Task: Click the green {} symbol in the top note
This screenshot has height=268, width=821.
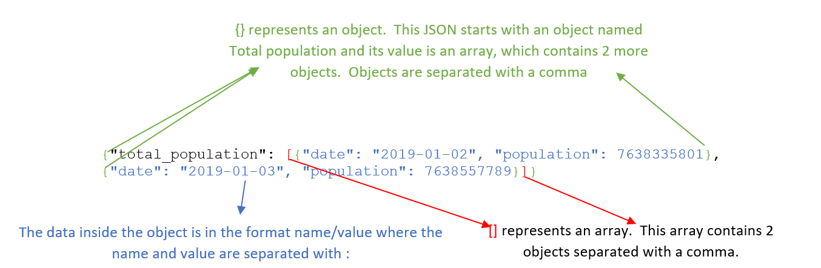Action: (x=240, y=29)
